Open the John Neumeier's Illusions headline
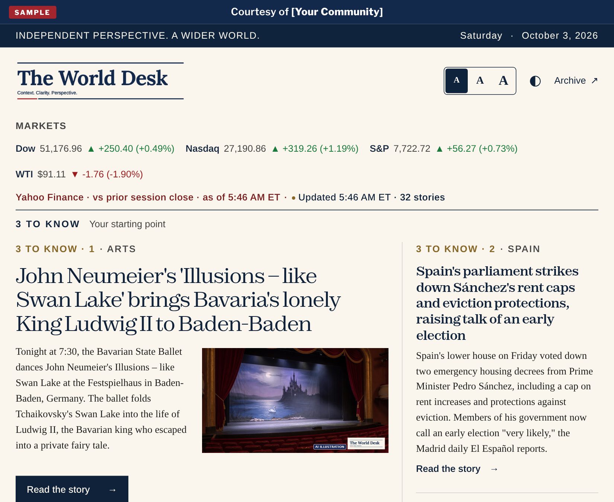 click(178, 300)
